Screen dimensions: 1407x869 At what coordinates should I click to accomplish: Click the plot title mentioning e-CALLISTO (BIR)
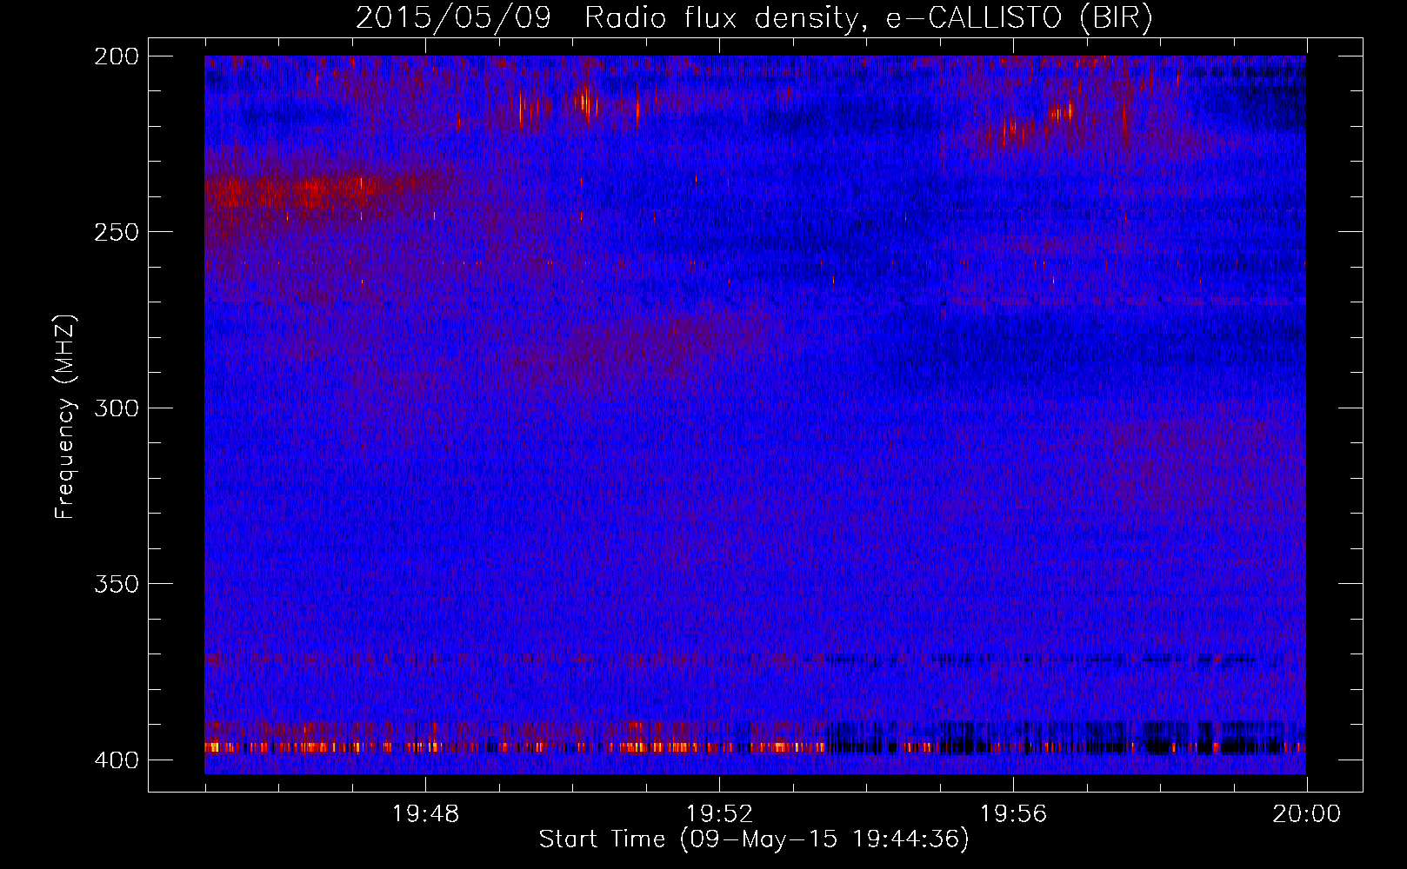tap(754, 17)
